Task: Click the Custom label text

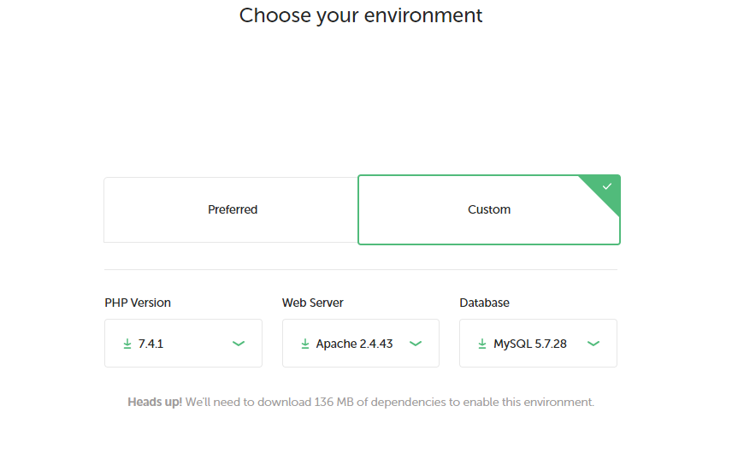Action: click(x=489, y=209)
